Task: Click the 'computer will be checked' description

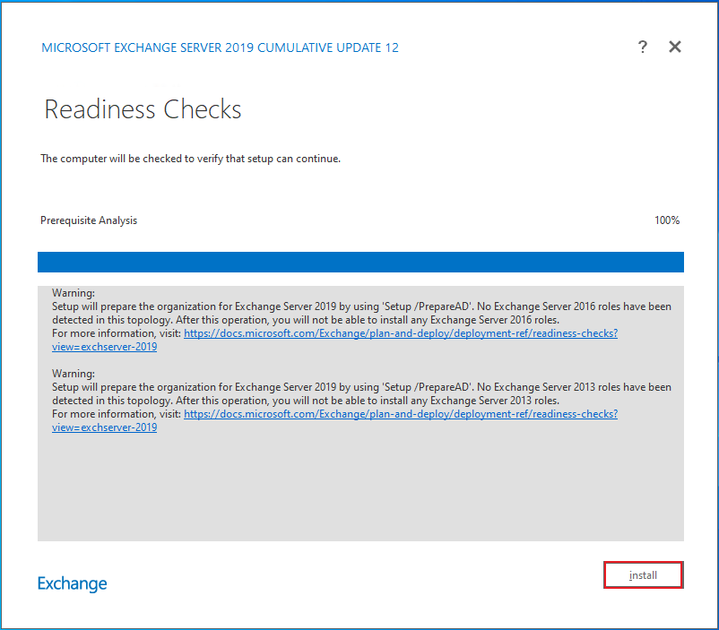Action: pos(190,159)
